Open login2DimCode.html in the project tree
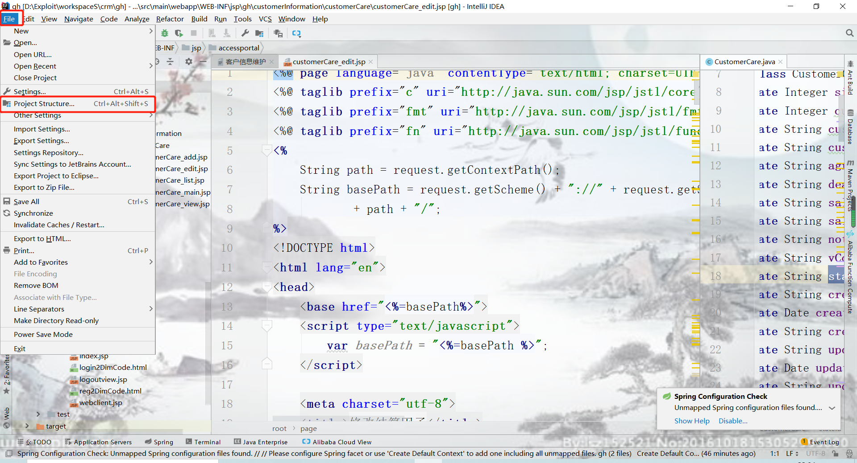 [x=113, y=368]
